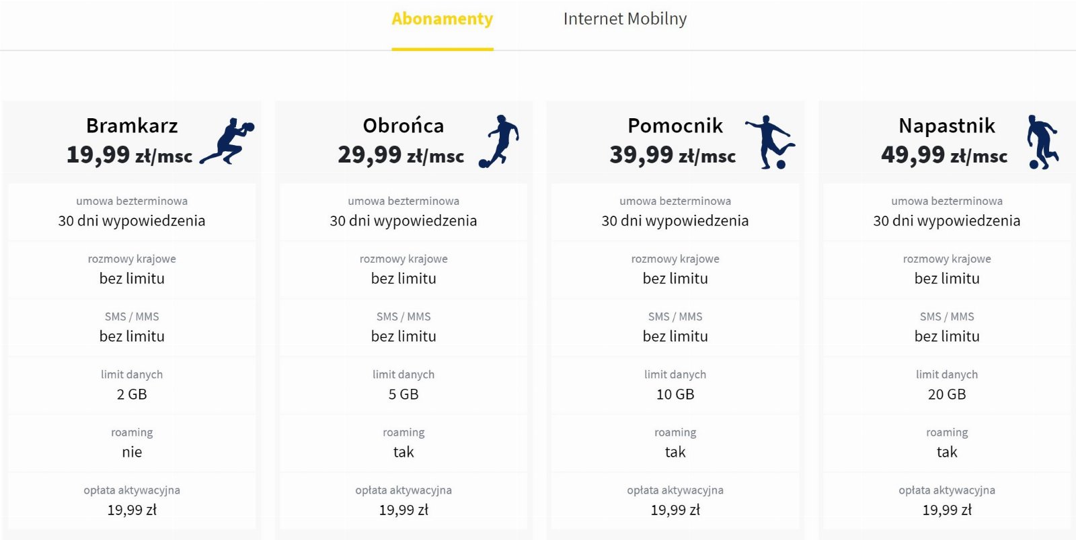Click the midfielder kicking ball icon

pos(771,142)
